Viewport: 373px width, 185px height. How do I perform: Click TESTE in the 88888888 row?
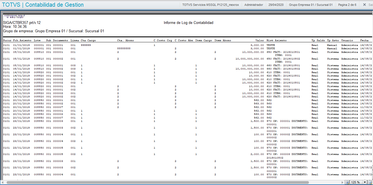pyautogui.click(x=271, y=48)
